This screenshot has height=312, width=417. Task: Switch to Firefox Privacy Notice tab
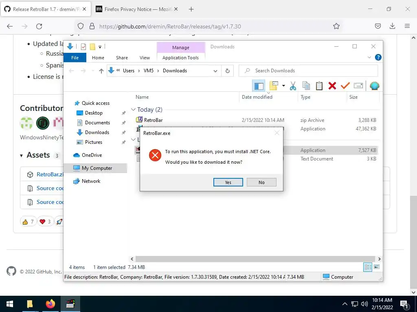(x=138, y=9)
